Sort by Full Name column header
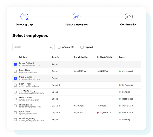The width and height of the screenshot is (153, 137). [x=23, y=57]
